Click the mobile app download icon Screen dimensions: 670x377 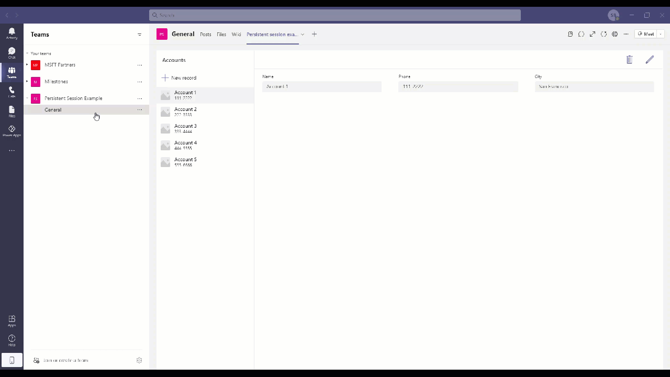pyautogui.click(x=12, y=360)
